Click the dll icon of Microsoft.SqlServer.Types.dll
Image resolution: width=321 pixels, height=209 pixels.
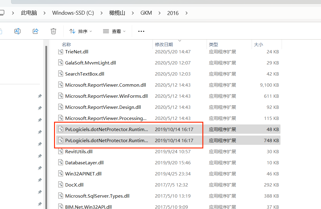point(61,195)
